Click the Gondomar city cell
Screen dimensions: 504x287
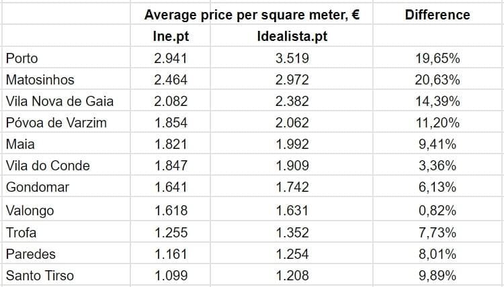pyautogui.click(x=38, y=188)
